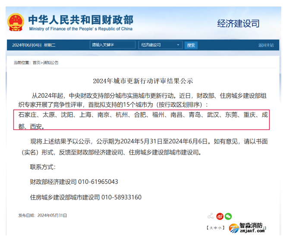This screenshot has height=246, width=283.
Task: Set font size to medium (中)
Action: [215, 227]
